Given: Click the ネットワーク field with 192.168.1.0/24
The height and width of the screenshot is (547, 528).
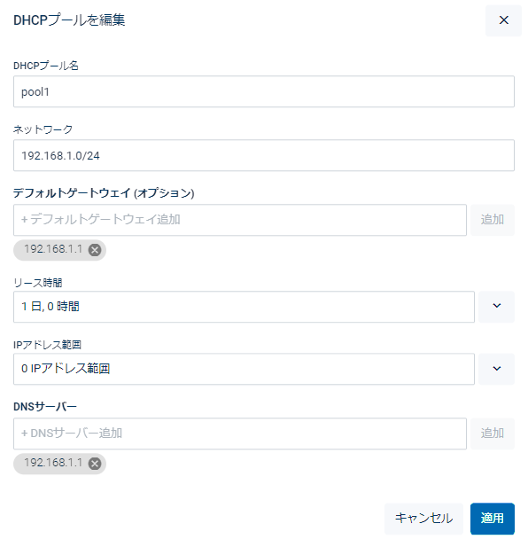Looking at the screenshot, I should 264,155.
